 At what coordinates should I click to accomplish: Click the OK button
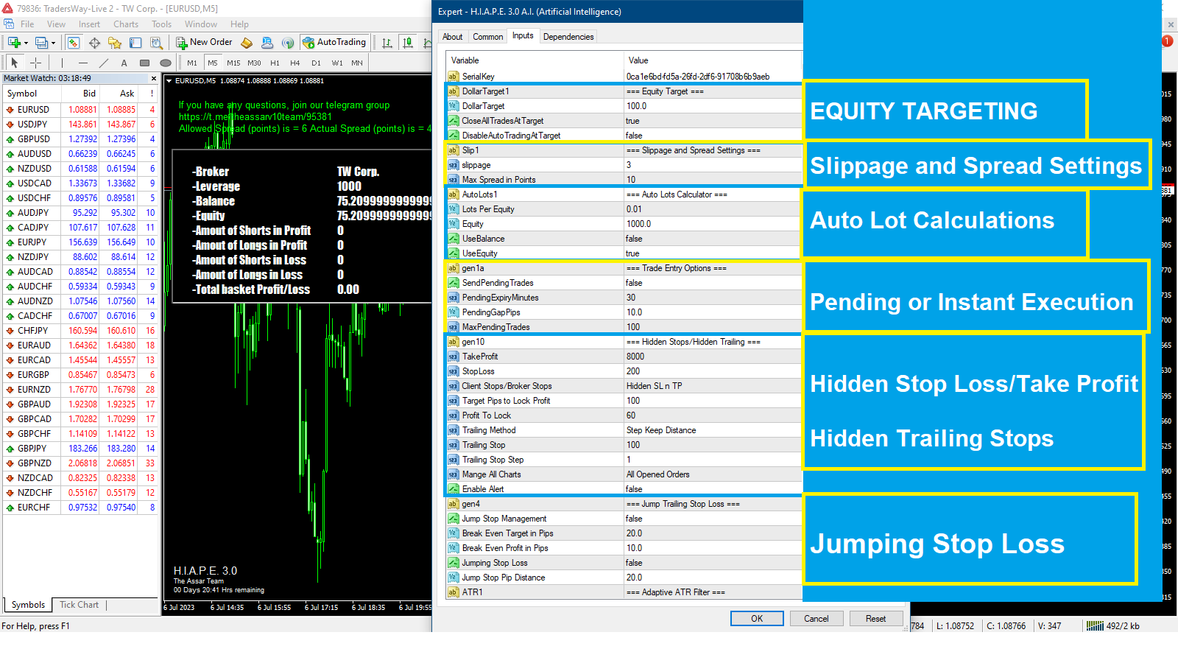point(756,619)
